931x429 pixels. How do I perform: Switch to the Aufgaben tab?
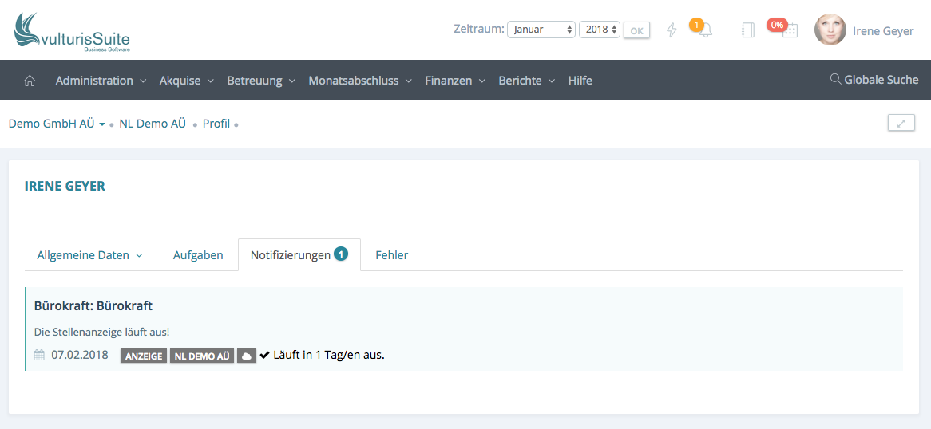pos(198,255)
